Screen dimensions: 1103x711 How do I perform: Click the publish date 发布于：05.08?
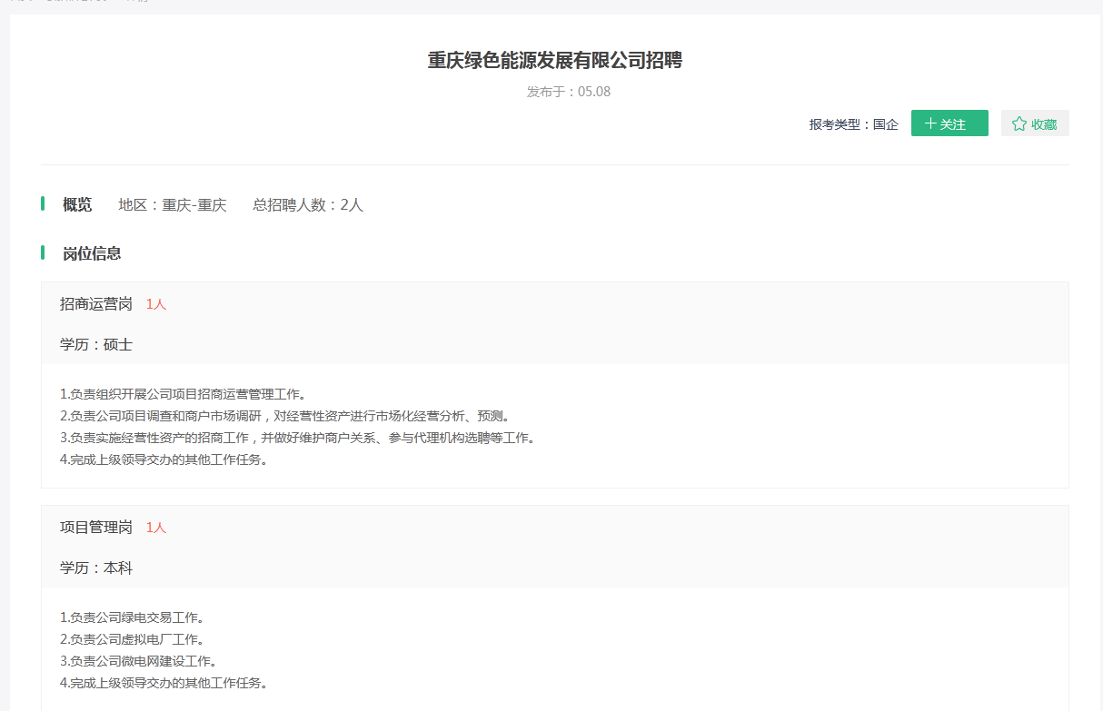click(569, 92)
